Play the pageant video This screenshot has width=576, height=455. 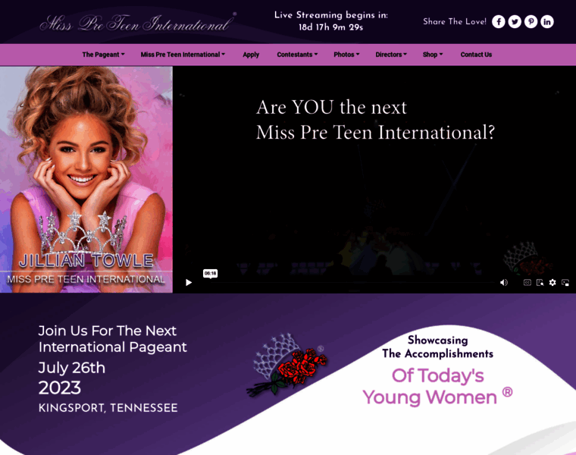pos(189,282)
